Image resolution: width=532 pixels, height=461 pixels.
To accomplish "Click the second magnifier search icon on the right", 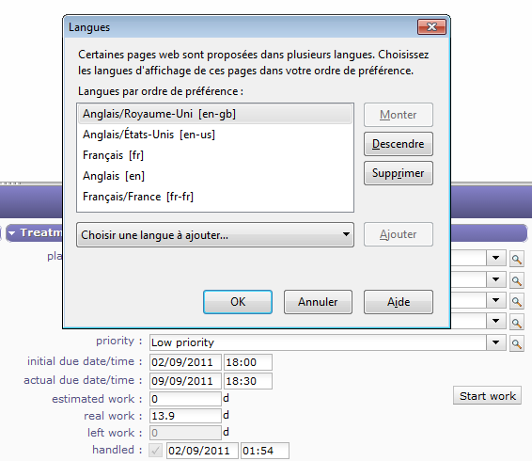I will coord(517,280).
